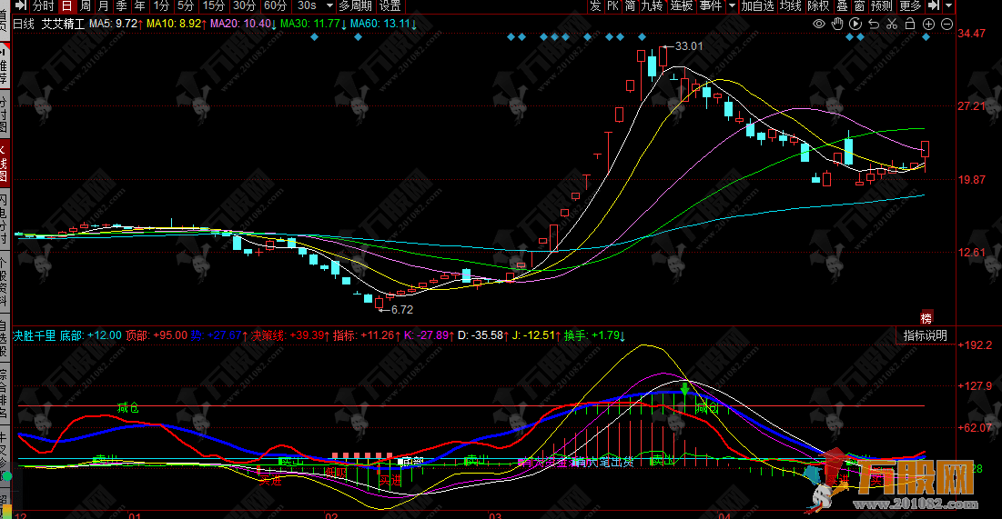1002x519 pixels.
Task: Zoom out with the minus circle icon
Action: click(946, 24)
